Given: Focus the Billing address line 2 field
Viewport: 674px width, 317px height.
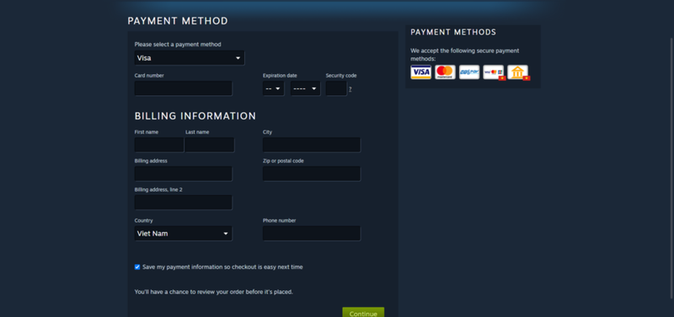Looking at the screenshot, I should click(x=183, y=203).
